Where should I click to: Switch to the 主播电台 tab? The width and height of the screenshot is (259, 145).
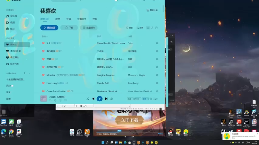[x=82, y=19]
